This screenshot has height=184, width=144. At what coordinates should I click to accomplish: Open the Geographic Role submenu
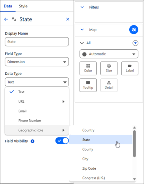tap(37, 130)
